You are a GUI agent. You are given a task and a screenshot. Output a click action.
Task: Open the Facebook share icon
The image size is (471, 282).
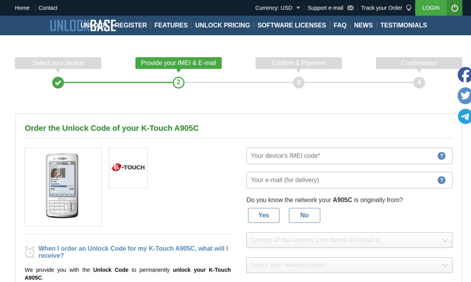464,75
